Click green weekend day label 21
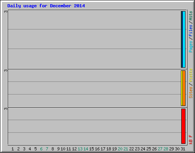 pos(126,149)
